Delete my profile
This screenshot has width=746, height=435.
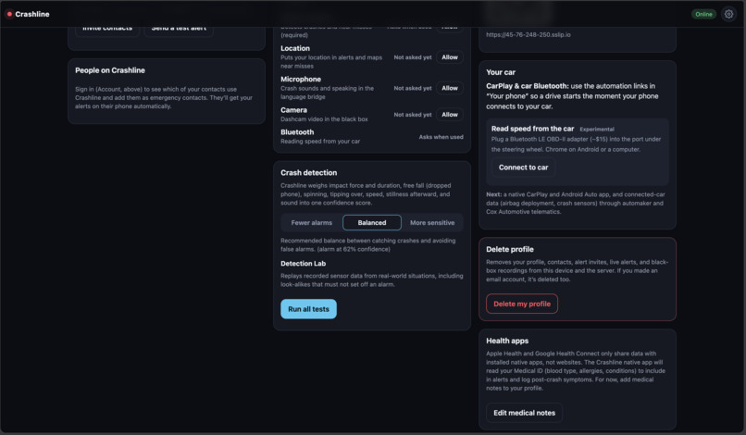click(522, 304)
